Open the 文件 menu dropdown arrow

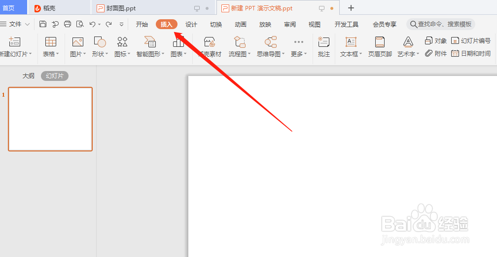point(27,24)
